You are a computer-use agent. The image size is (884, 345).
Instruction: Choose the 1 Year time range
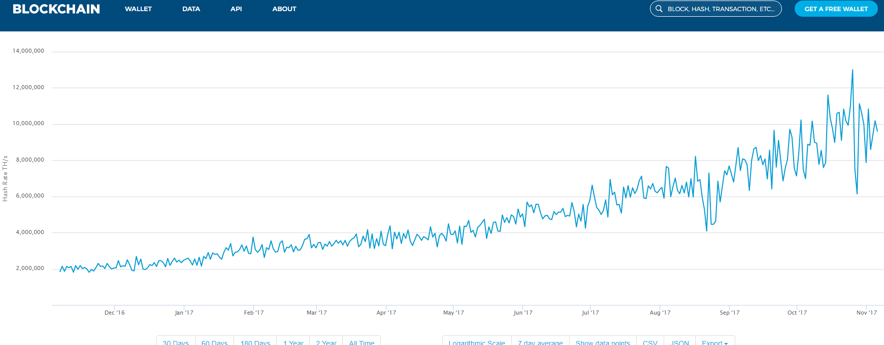[293, 342]
